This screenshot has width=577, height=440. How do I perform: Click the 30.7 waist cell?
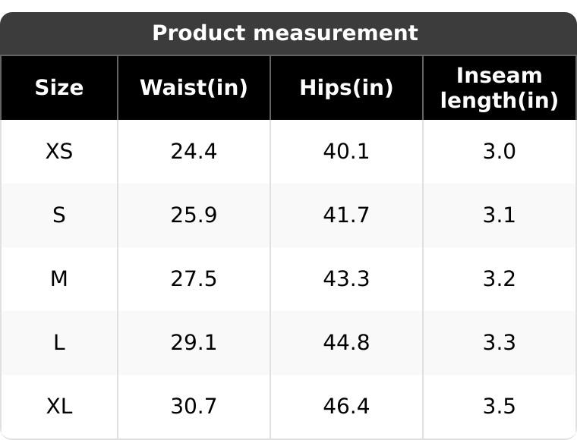194,407
